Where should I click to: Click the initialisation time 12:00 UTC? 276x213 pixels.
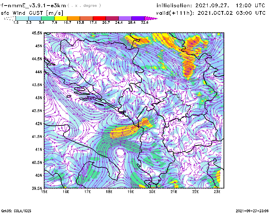tap(250, 6)
